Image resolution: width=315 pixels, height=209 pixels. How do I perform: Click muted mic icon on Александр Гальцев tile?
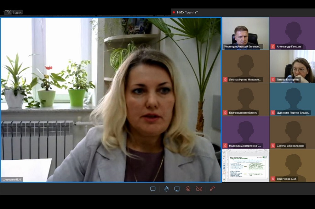tap(273, 47)
